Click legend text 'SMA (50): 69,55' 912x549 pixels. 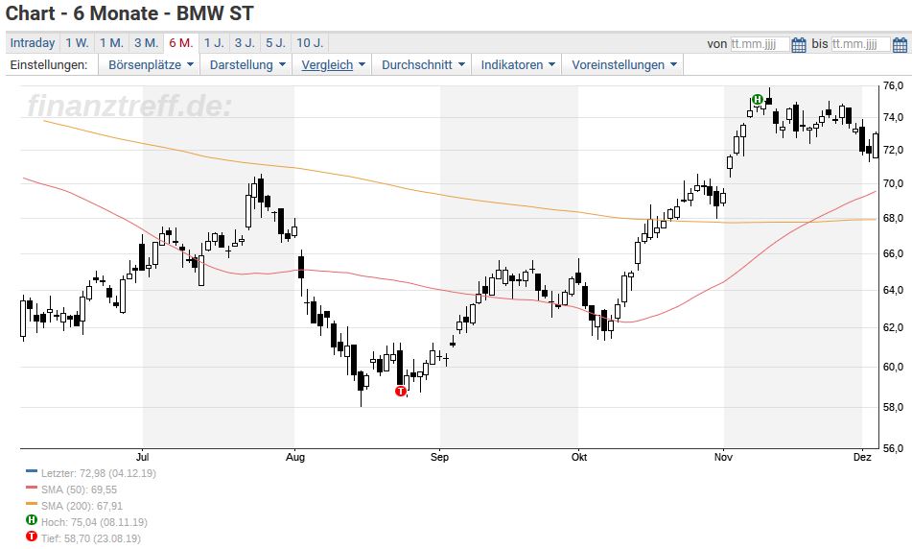point(79,489)
